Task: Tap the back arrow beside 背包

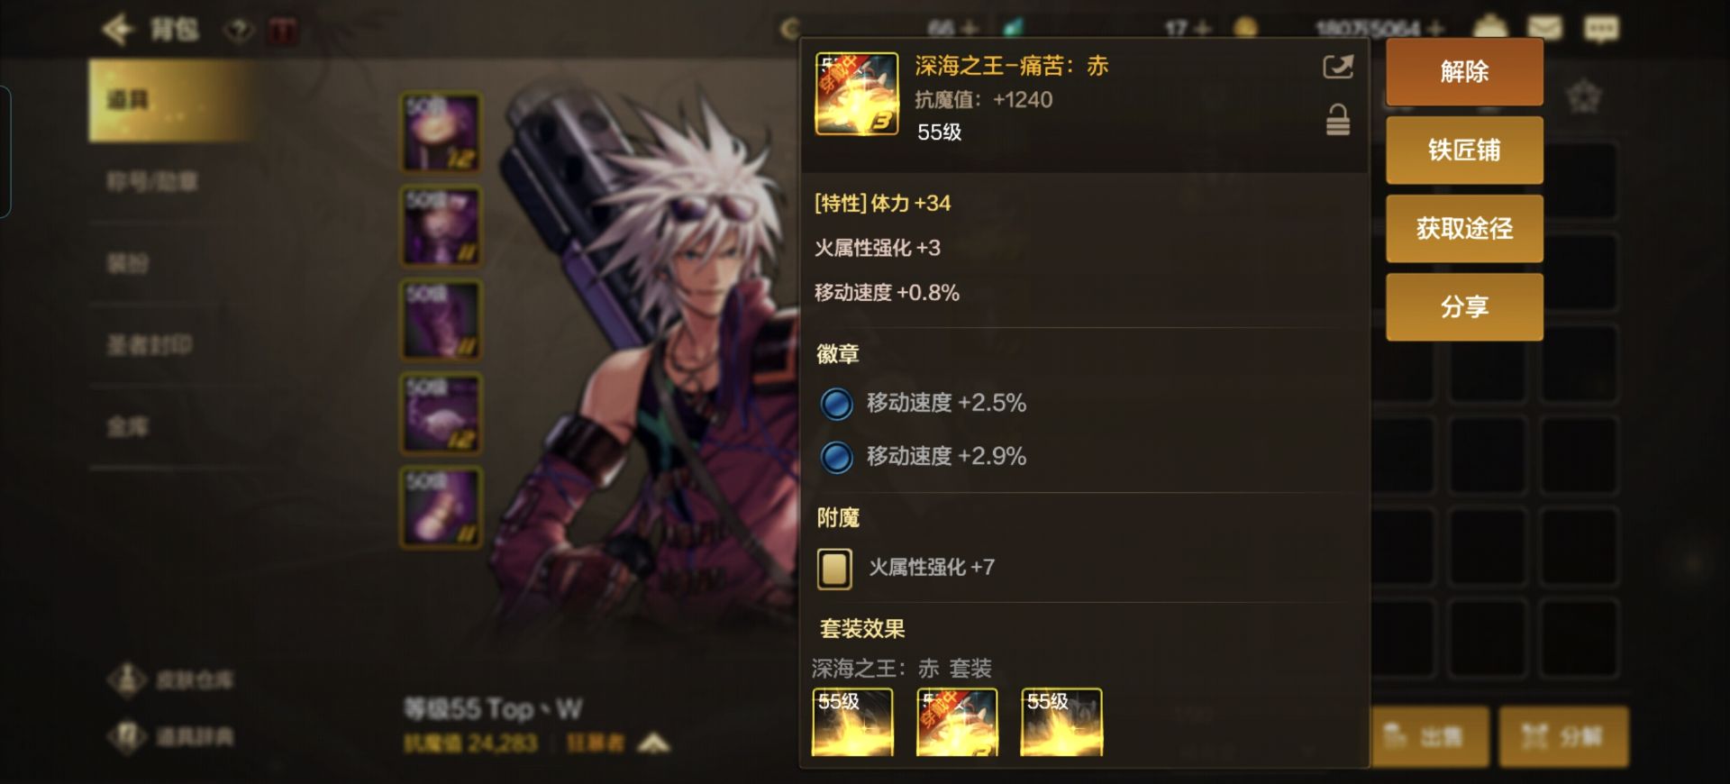Action: 118,30
